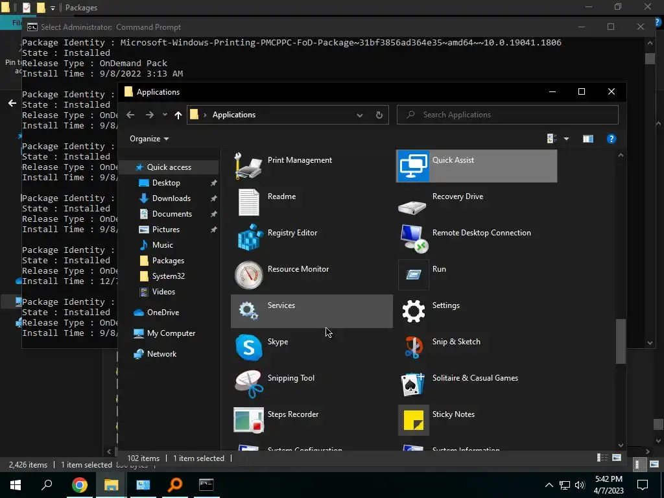The height and width of the screenshot is (498, 664).
Task: Open taskbar search magnifier
Action: [47, 485]
